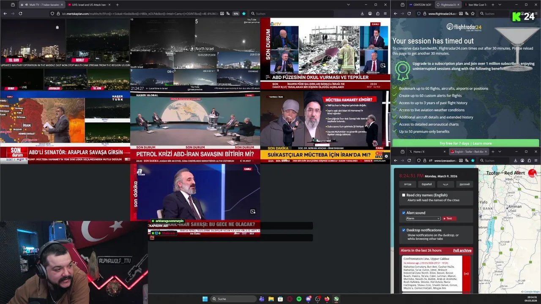Open new tab in Multi TV browser window
The image size is (541, 304).
(x=117, y=5)
